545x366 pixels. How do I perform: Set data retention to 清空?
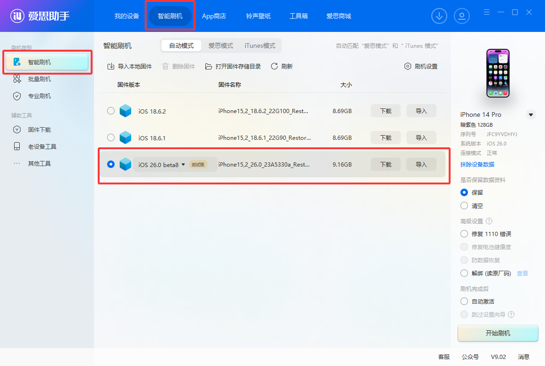464,206
